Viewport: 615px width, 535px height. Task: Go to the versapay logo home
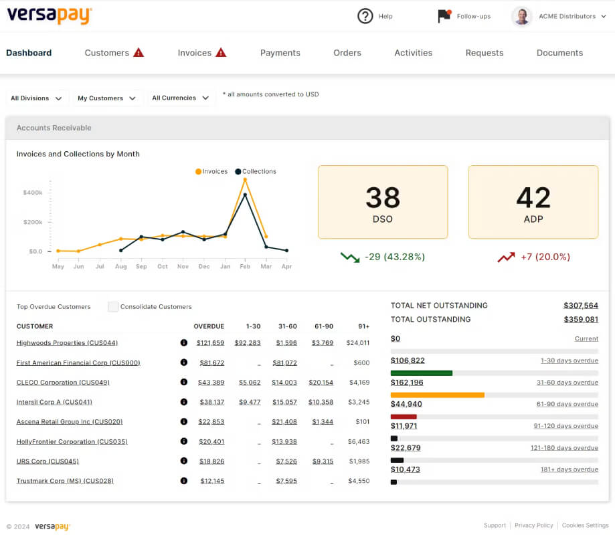coord(50,15)
